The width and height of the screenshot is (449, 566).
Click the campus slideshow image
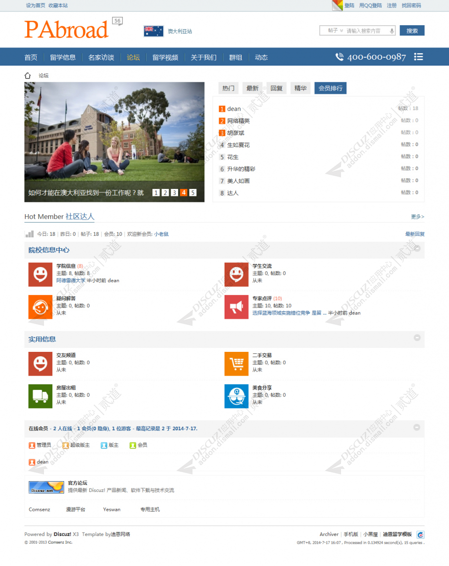pyautogui.click(x=114, y=142)
